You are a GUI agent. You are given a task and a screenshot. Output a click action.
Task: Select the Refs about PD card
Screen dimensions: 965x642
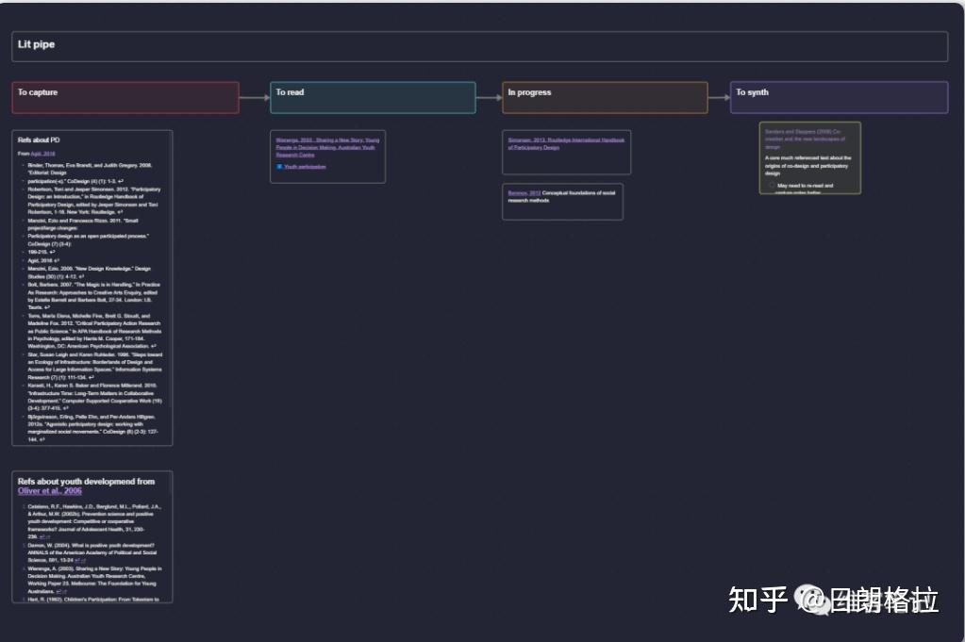click(92, 140)
